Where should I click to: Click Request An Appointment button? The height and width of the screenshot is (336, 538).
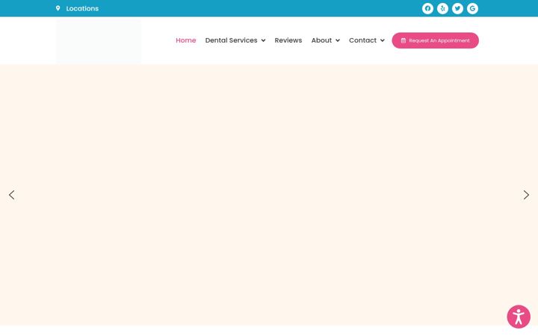click(x=435, y=40)
